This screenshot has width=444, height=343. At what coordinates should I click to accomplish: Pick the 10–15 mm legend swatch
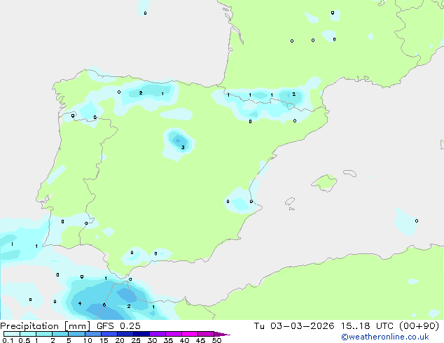pyautogui.click(x=93, y=334)
